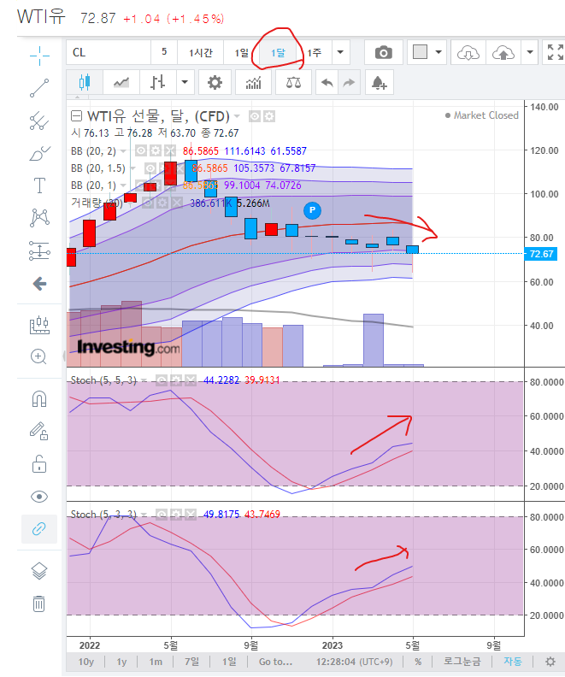Set the range to 1m
Viewport: 565px width, 677px height.
coord(156,662)
